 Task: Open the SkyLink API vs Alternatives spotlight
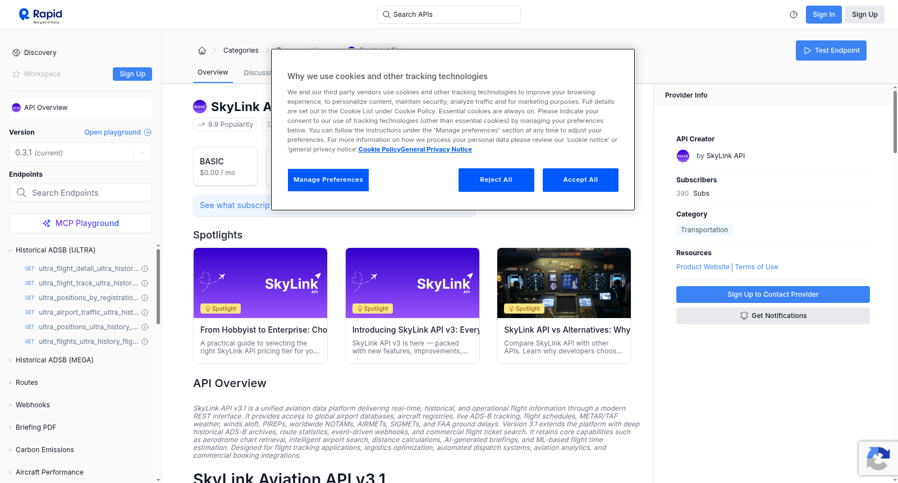(x=564, y=306)
